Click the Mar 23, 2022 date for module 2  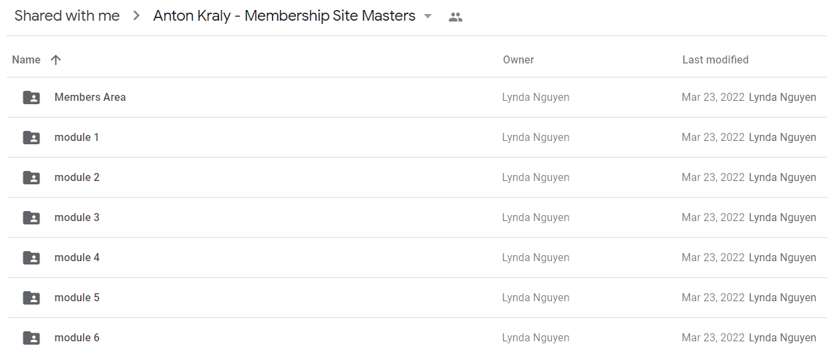[713, 177]
